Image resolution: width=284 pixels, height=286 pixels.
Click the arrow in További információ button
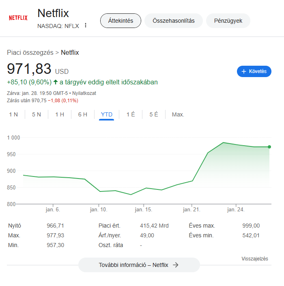tap(176, 265)
